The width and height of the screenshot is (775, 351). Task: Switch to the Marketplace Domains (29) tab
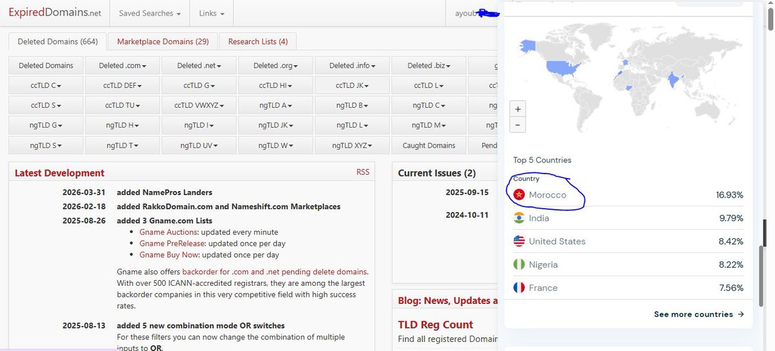coord(163,41)
